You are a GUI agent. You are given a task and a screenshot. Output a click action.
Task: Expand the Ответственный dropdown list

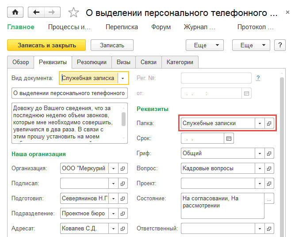tap(260, 229)
